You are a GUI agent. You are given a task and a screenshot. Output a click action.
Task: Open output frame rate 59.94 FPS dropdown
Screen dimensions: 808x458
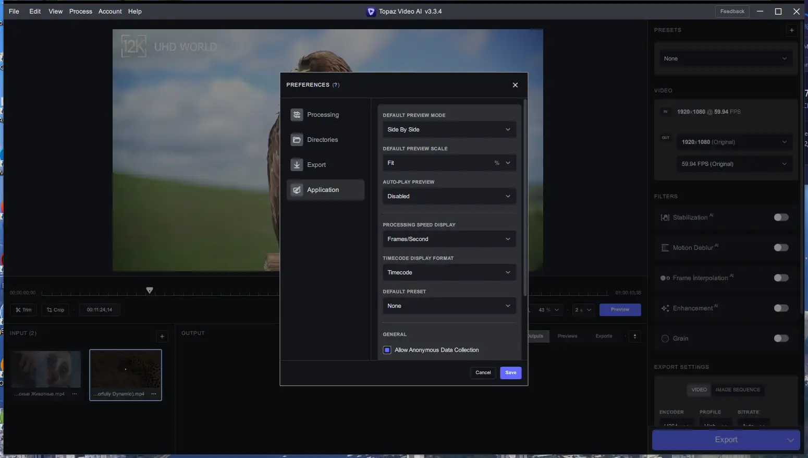734,164
